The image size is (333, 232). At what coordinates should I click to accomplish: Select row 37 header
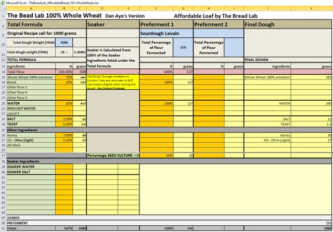click(x=3, y=156)
